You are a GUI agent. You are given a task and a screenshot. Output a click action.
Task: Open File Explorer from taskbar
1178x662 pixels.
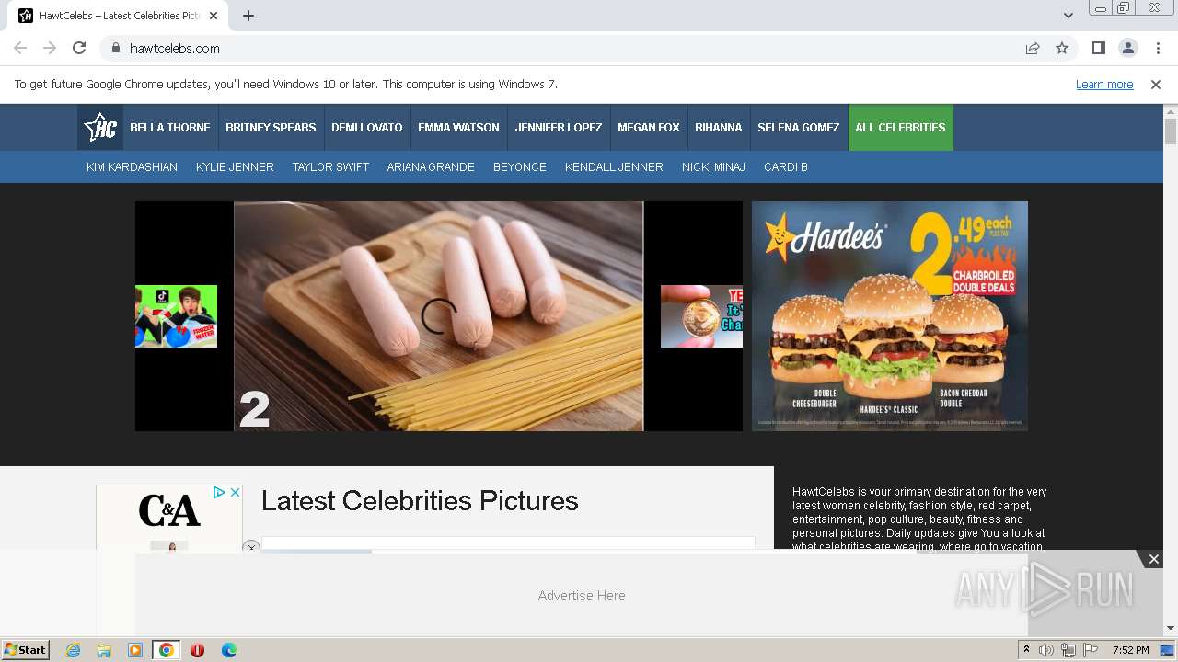104,650
